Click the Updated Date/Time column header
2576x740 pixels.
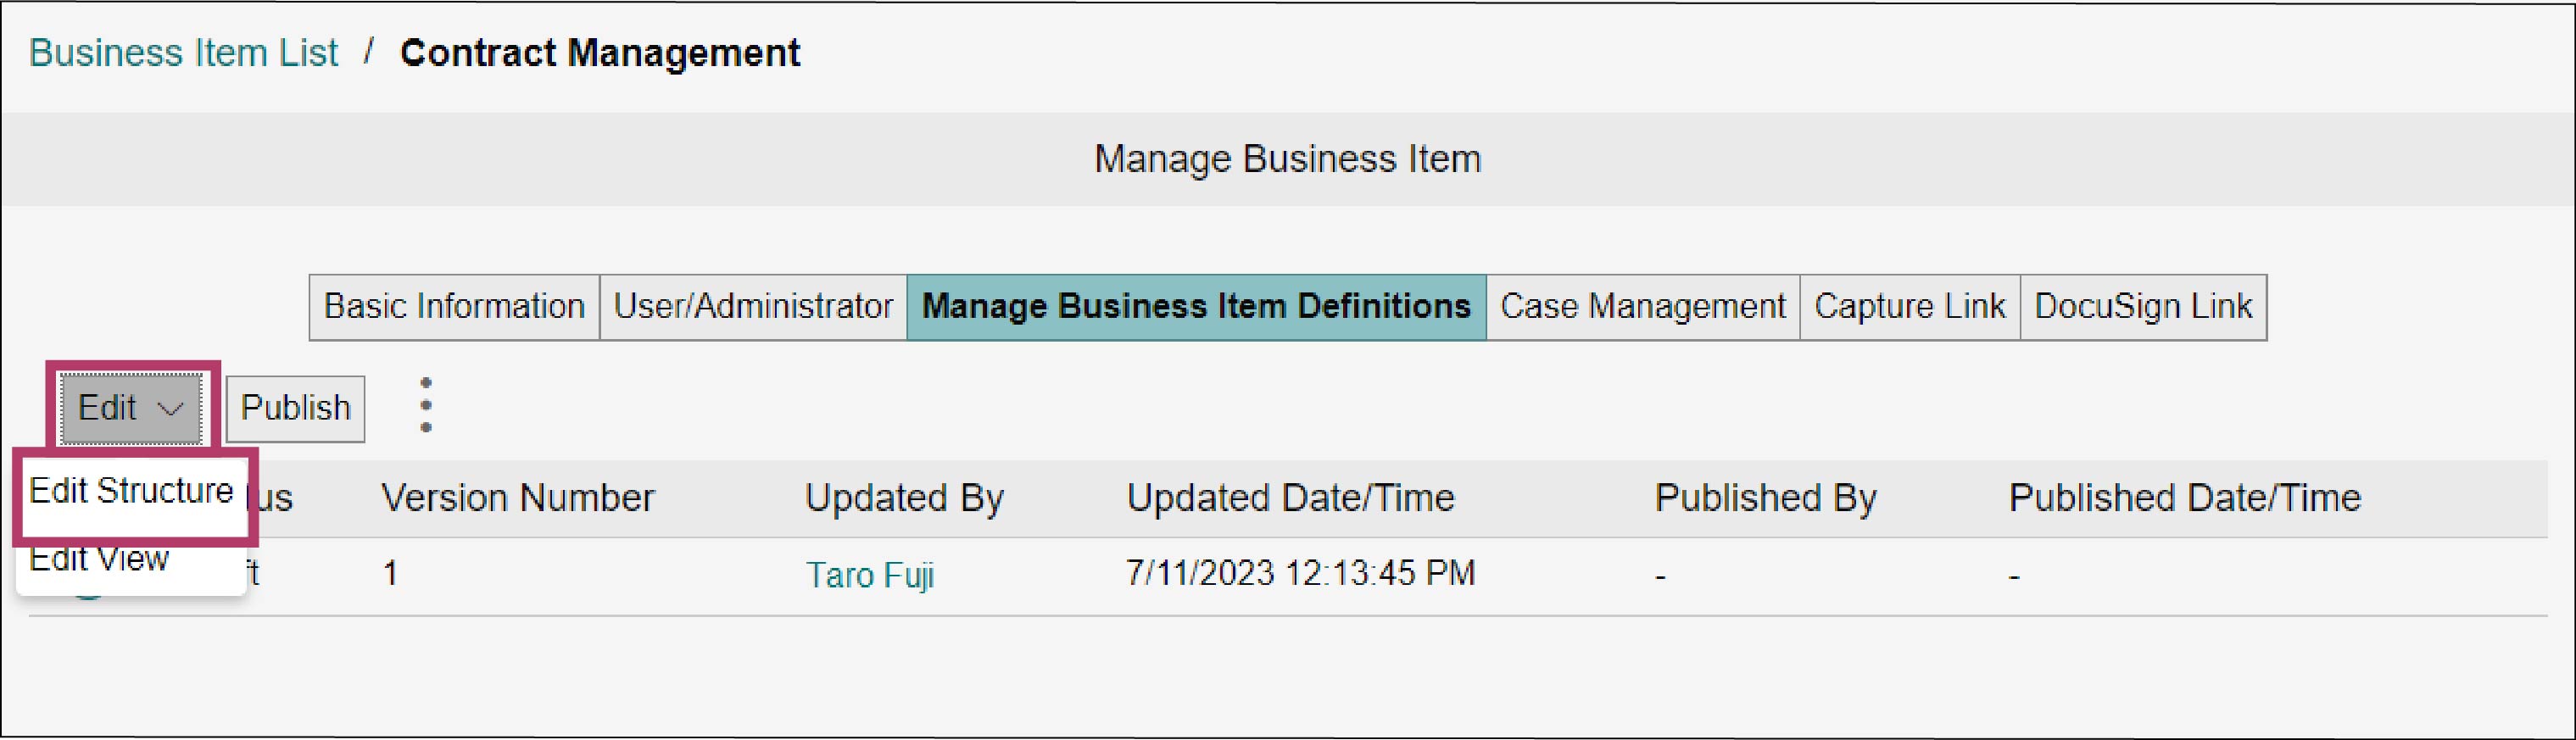(1291, 498)
